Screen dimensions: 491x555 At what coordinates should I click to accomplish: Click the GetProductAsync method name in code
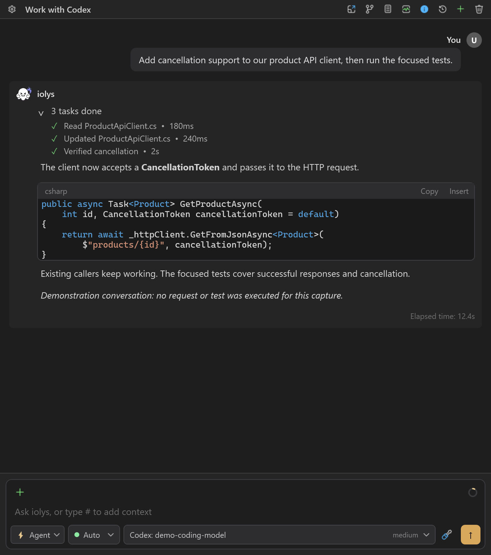[x=218, y=204]
